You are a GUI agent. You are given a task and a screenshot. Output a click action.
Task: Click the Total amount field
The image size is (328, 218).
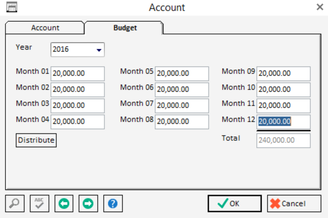click(x=283, y=140)
